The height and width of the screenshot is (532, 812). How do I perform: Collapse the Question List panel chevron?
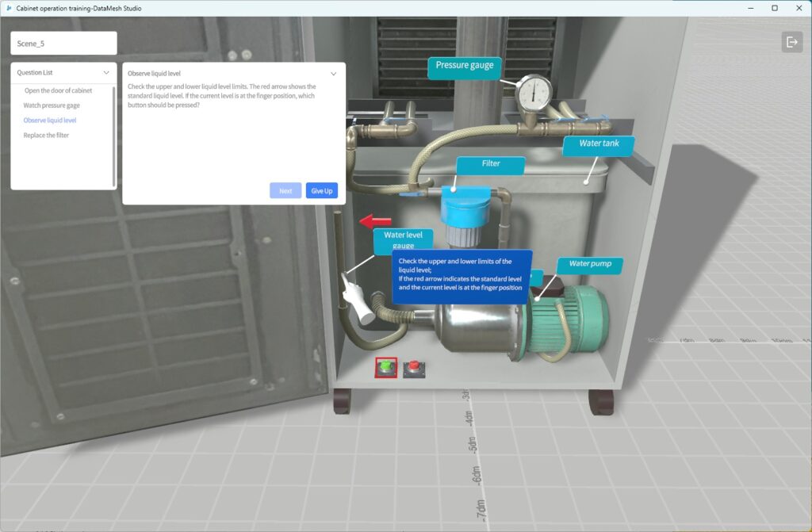coord(106,73)
